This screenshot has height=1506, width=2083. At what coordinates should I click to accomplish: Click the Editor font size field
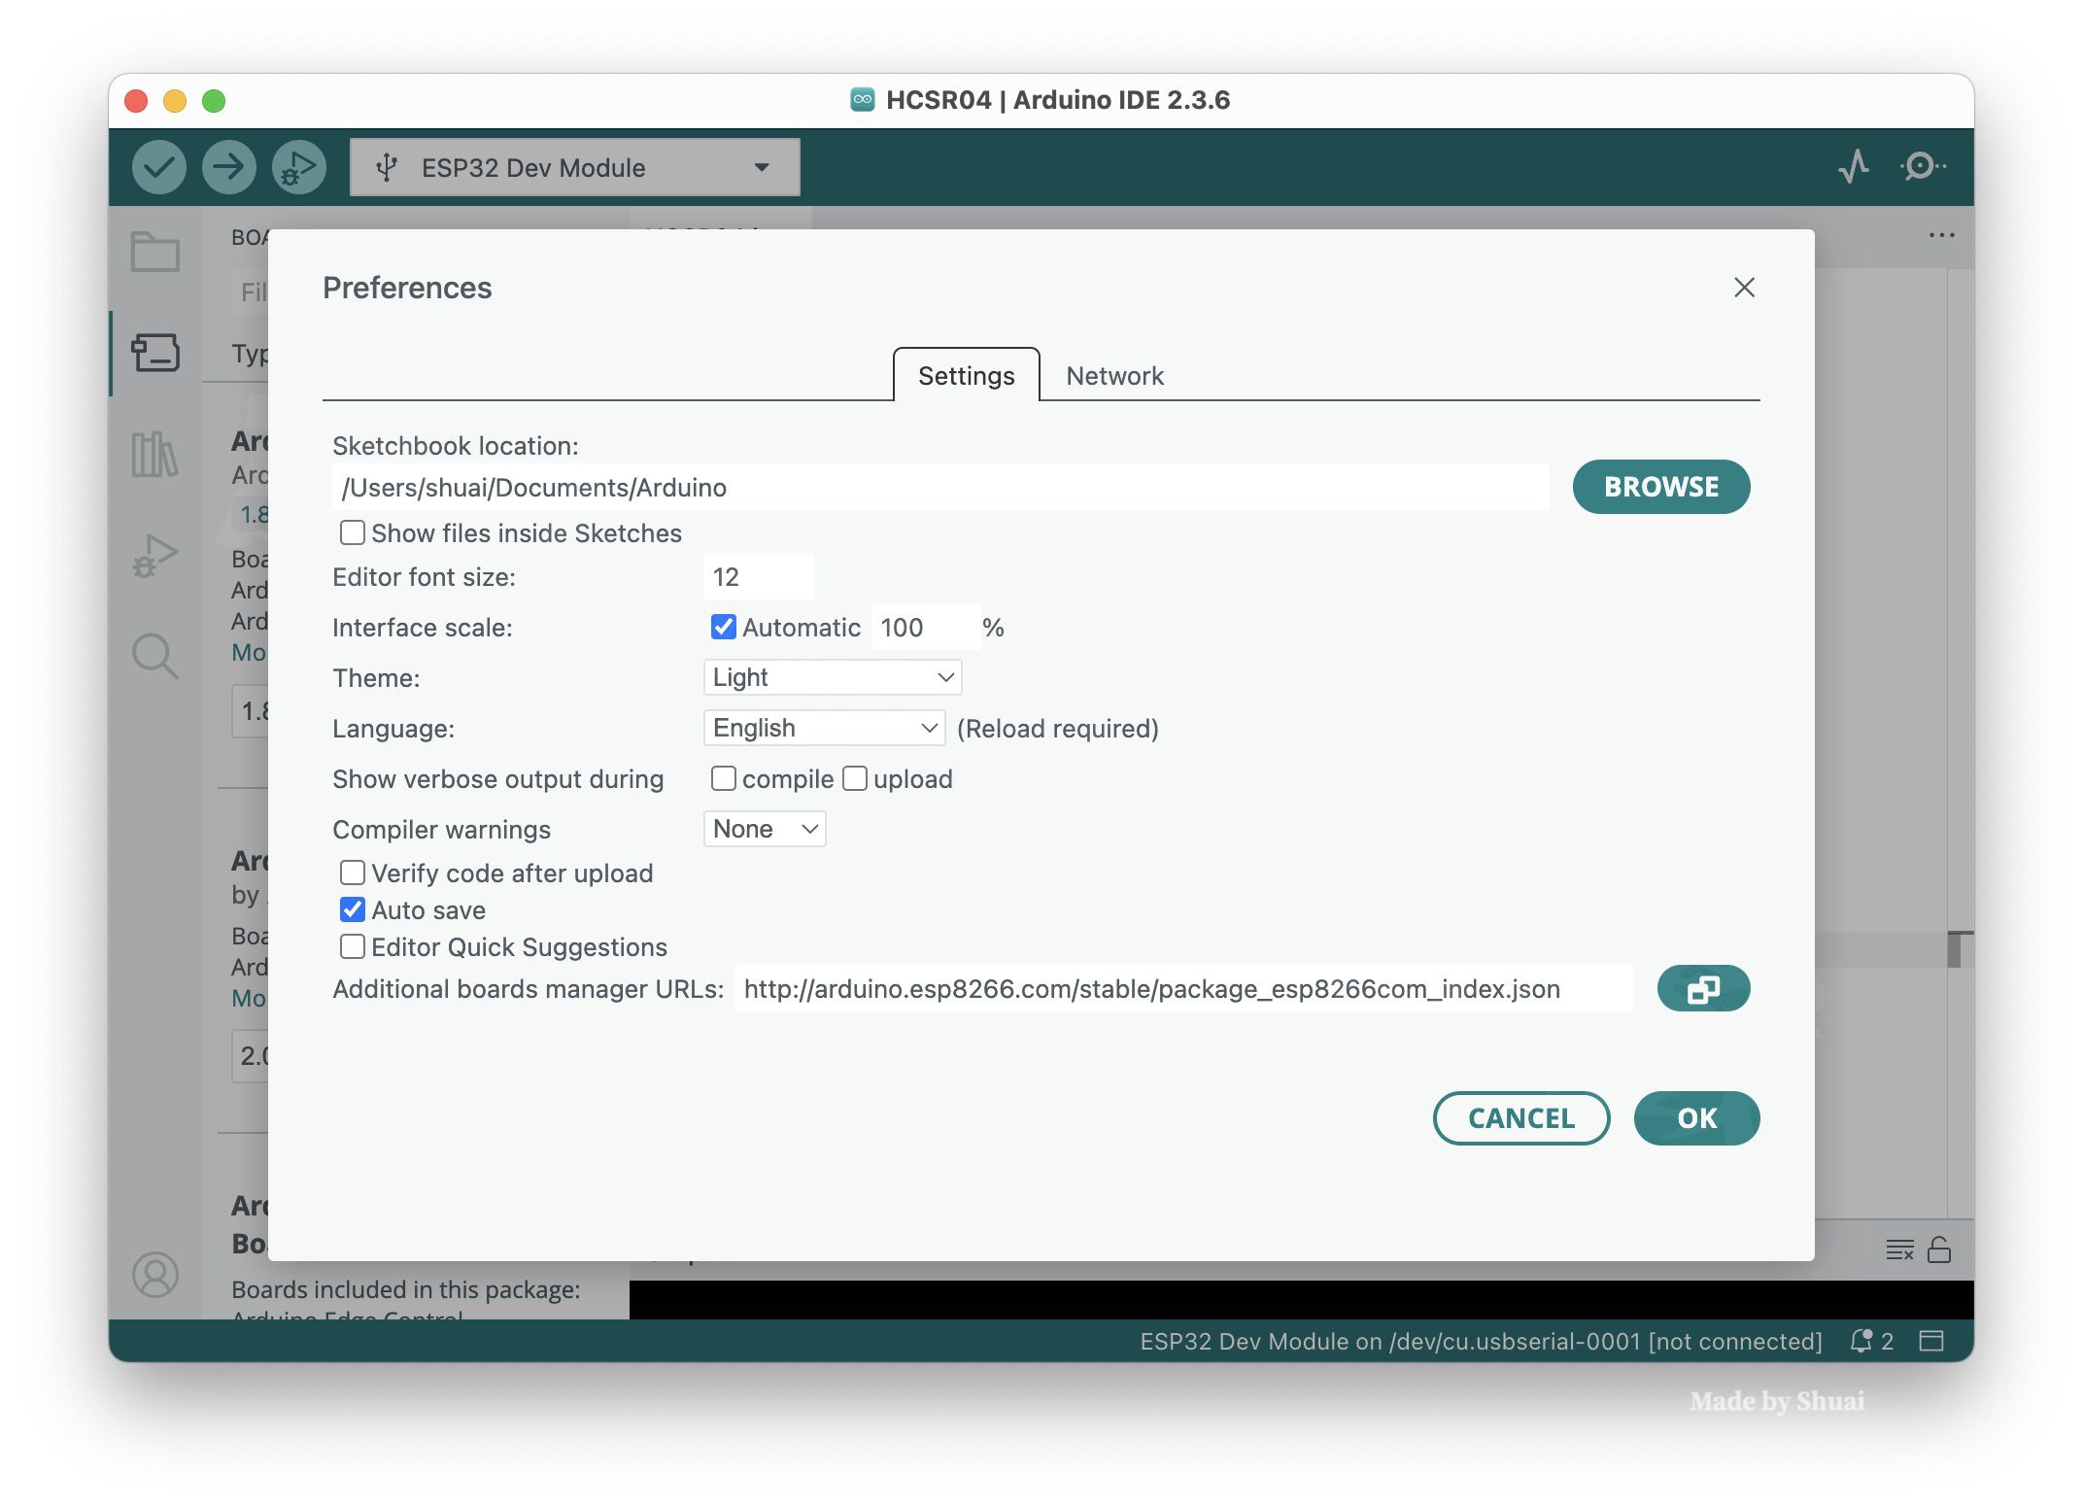758,577
